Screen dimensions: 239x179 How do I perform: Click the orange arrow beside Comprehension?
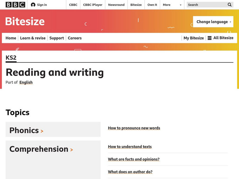point(72,150)
